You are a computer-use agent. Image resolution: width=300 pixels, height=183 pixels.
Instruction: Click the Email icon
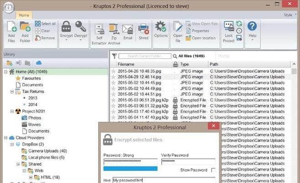tap(127, 29)
